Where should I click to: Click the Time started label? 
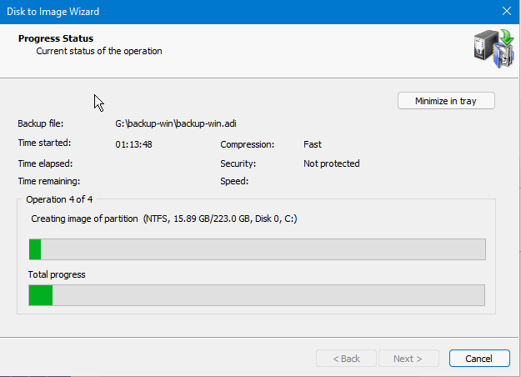tap(44, 143)
